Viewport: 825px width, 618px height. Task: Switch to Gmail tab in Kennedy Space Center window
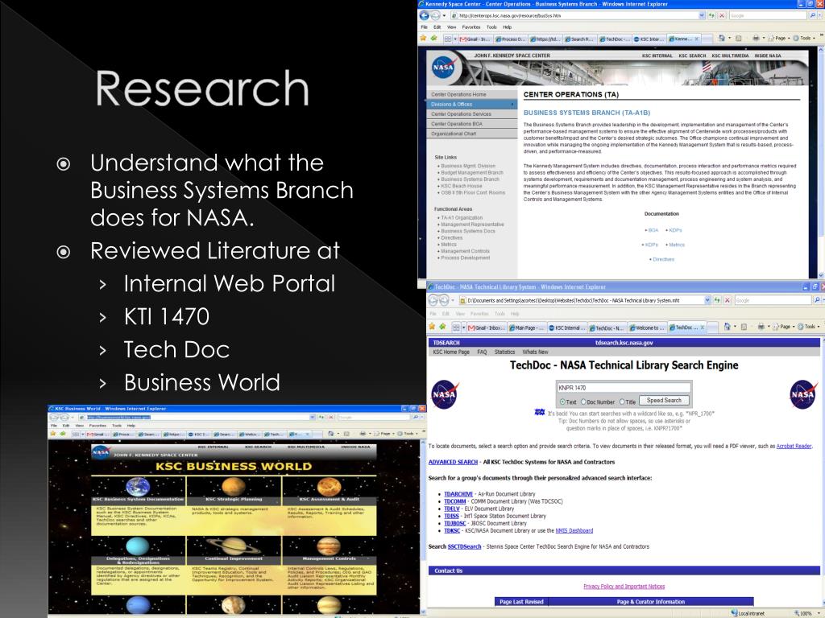click(x=475, y=39)
